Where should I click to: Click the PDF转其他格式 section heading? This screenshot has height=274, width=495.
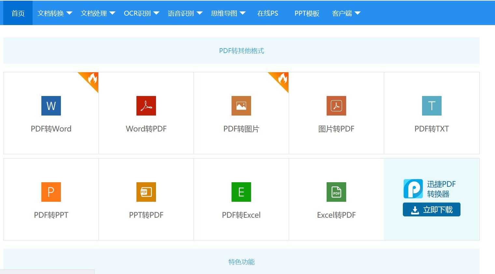(242, 51)
